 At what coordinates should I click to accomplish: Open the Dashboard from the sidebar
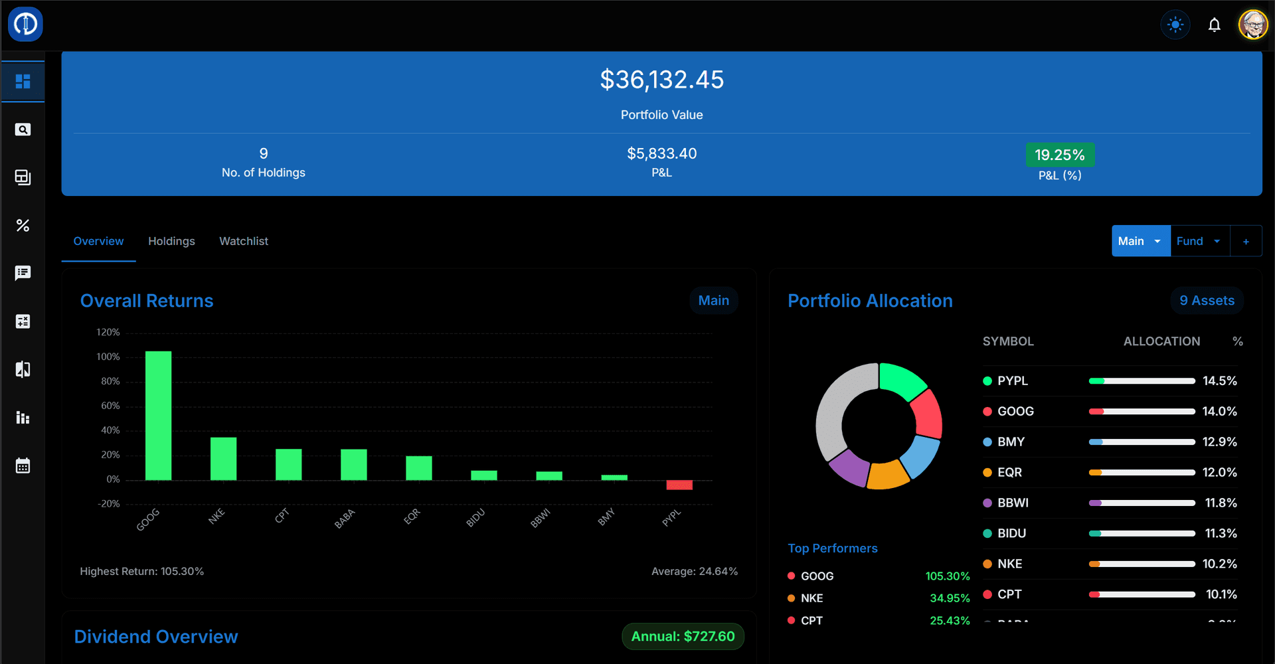click(x=23, y=81)
